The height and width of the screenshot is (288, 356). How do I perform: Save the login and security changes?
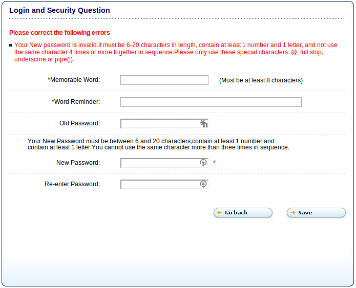tap(316, 213)
